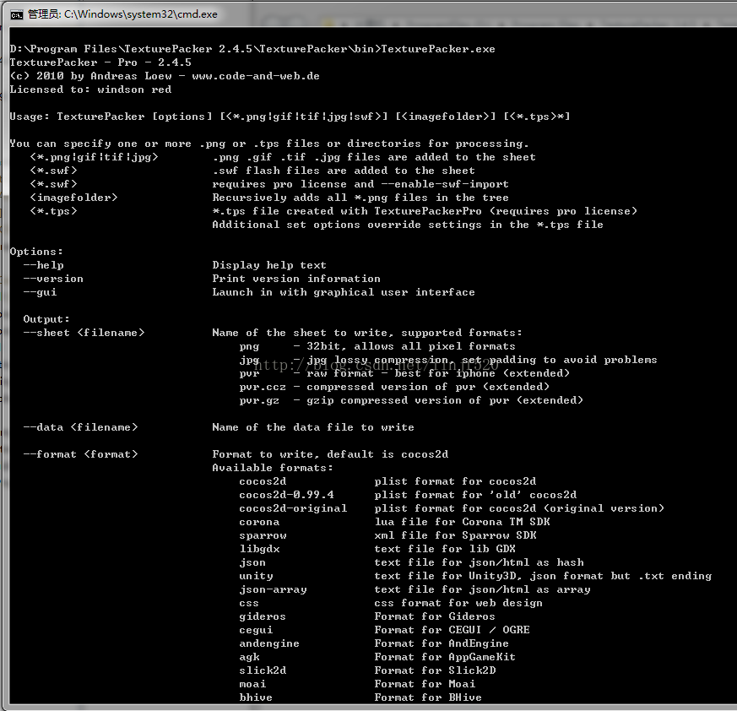The width and height of the screenshot is (737, 711).
Task: Click 'TexturePacker - Pro - 2.4.5' line
Action: [x=100, y=62]
